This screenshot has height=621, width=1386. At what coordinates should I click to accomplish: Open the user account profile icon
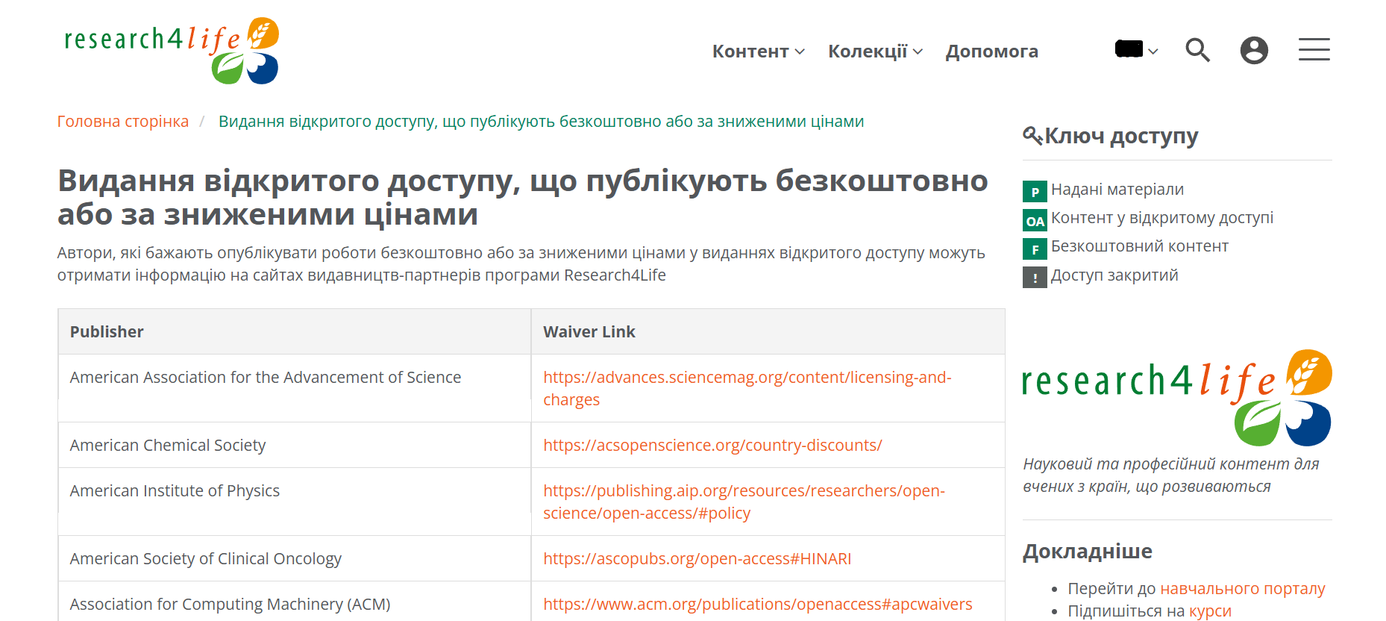(1254, 50)
